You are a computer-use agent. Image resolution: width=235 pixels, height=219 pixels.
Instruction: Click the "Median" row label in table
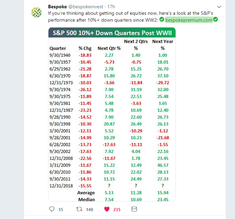coord(86,200)
